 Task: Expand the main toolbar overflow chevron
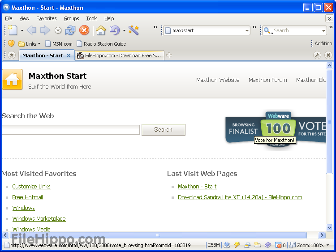[155, 27]
